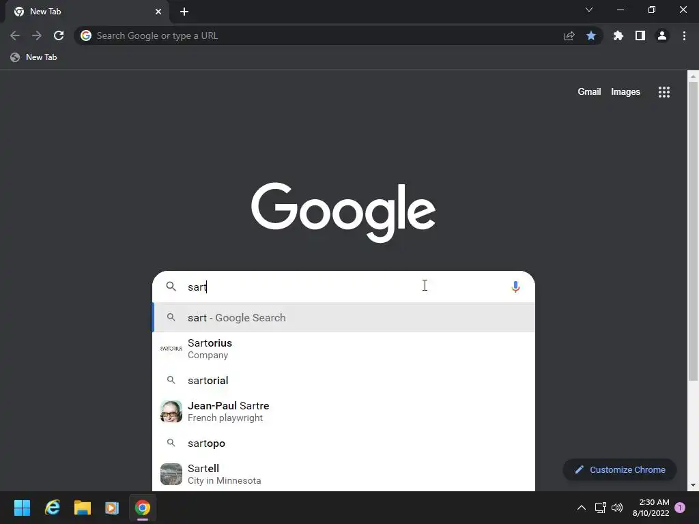Open Google apps grid
The width and height of the screenshot is (699, 524).
[x=664, y=92]
